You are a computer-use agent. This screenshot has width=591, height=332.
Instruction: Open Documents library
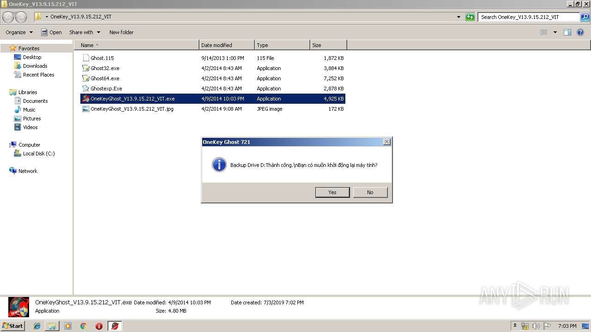pos(35,101)
